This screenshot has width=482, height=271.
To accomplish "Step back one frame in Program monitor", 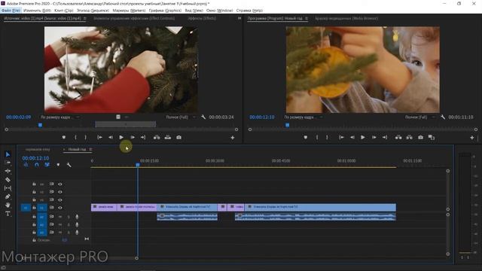I will 352,137.
